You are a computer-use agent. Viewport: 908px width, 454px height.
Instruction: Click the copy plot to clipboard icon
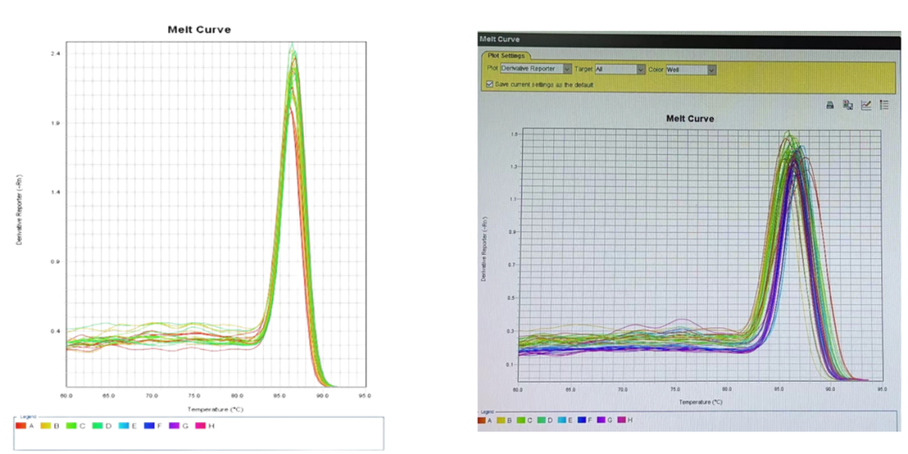847,105
